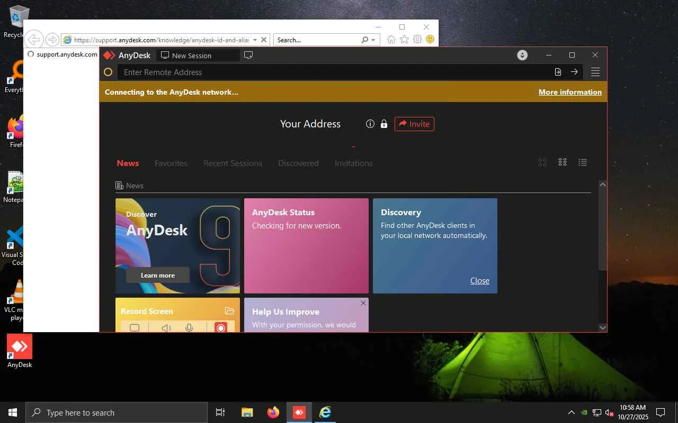Click the network icon in the system tray
Viewport: 678px width, 423px height.
(x=597, y=412)
